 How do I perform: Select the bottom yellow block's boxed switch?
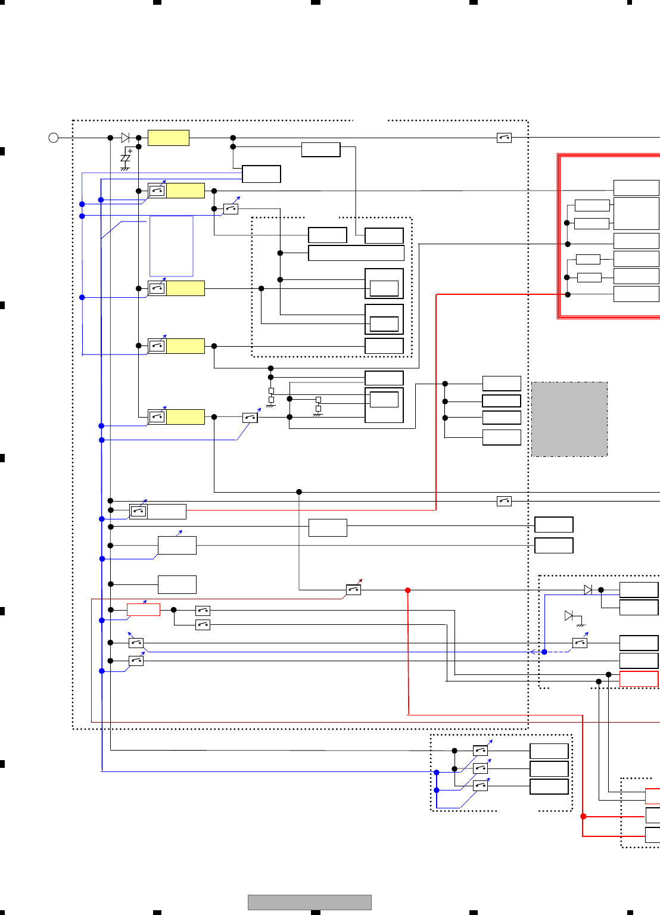pos(157,417)
